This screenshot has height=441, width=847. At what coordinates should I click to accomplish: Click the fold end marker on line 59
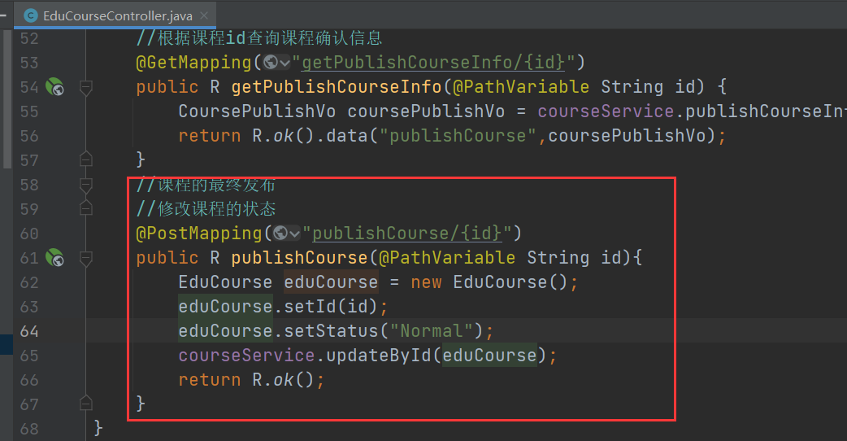click(86, 209)
